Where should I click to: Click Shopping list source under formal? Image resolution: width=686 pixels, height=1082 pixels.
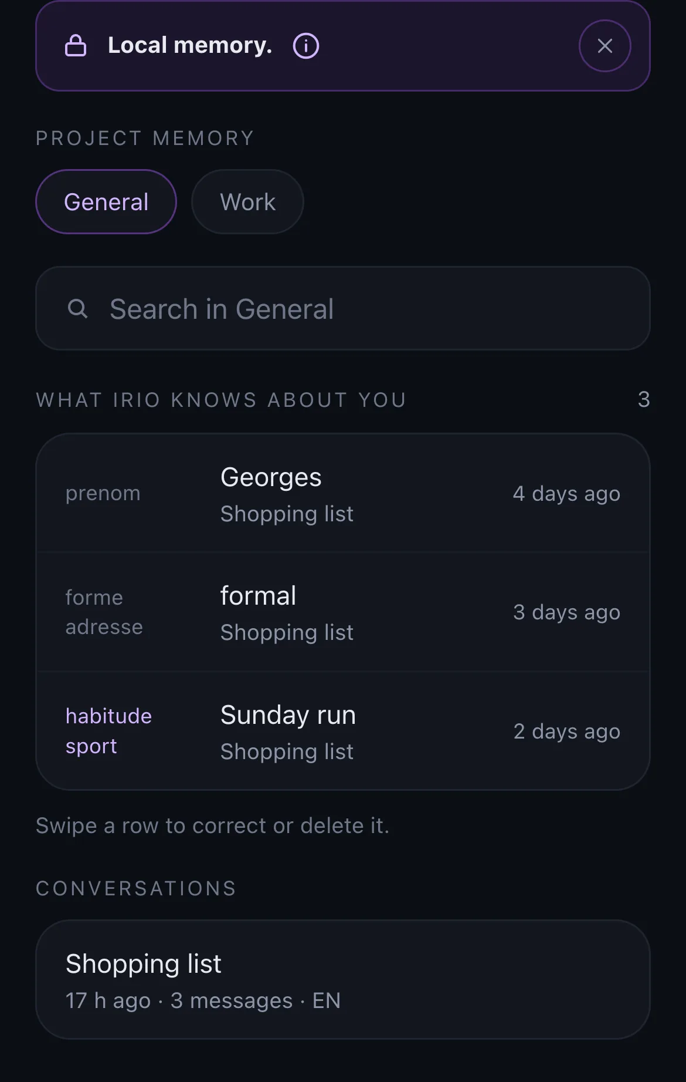pyautogui.click(x=287, y=632)
